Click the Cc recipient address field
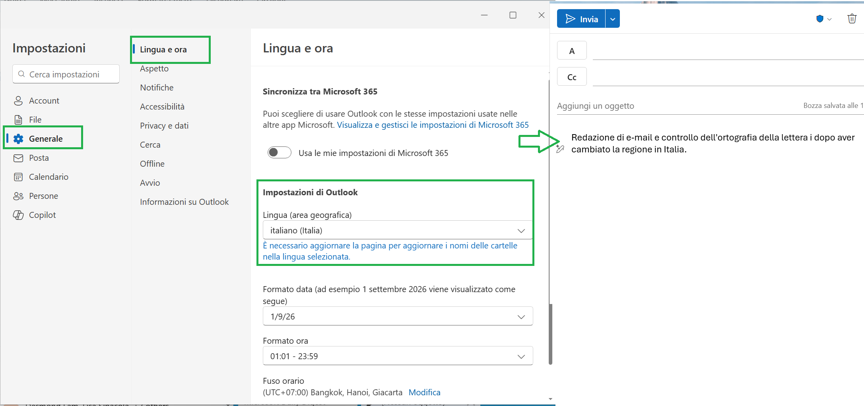 [728, 77]
